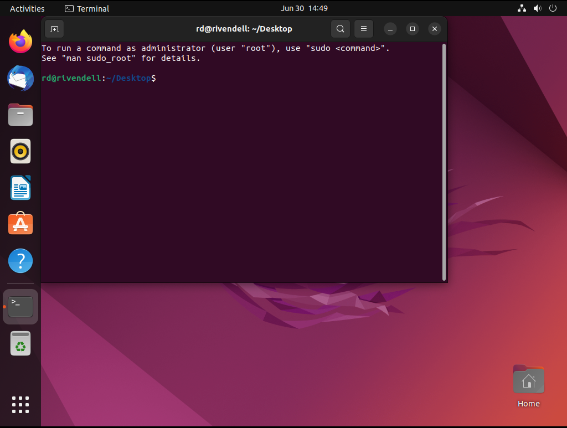
Task: Open Ubuntu Software store
Action: click(20, 224)
